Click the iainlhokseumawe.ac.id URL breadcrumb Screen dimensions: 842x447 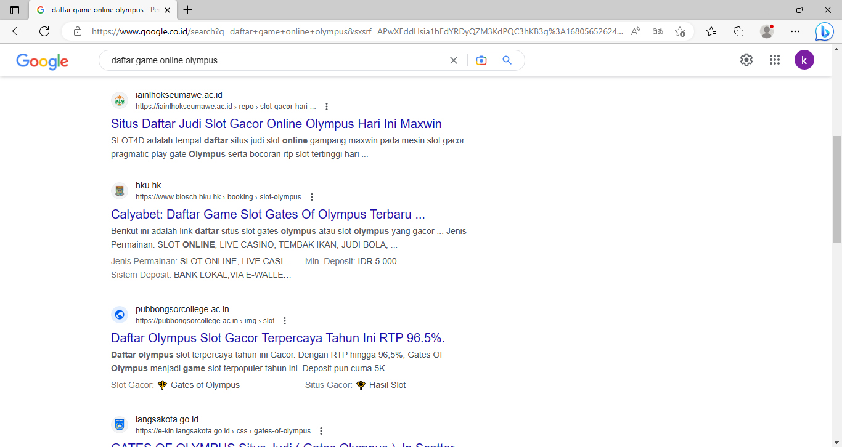click(226, 107)
